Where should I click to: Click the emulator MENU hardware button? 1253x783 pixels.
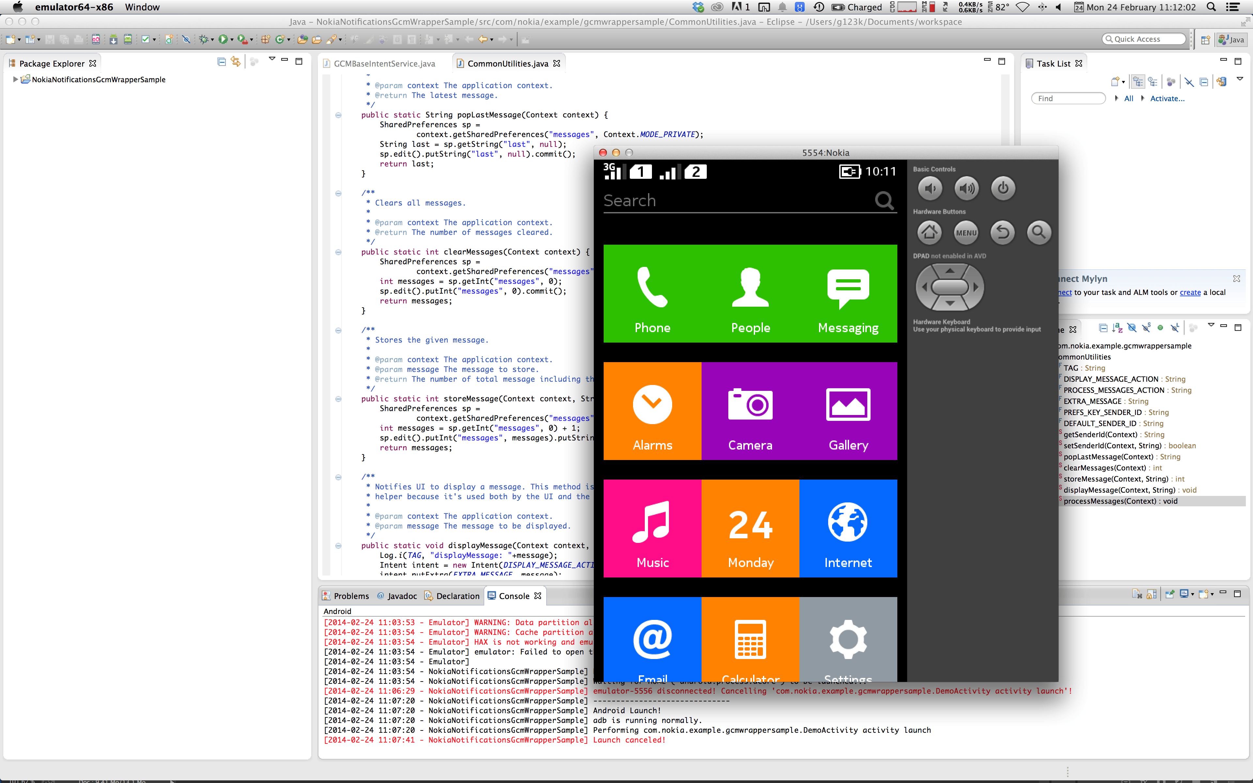pyautogui.click(x=966, y=232)
